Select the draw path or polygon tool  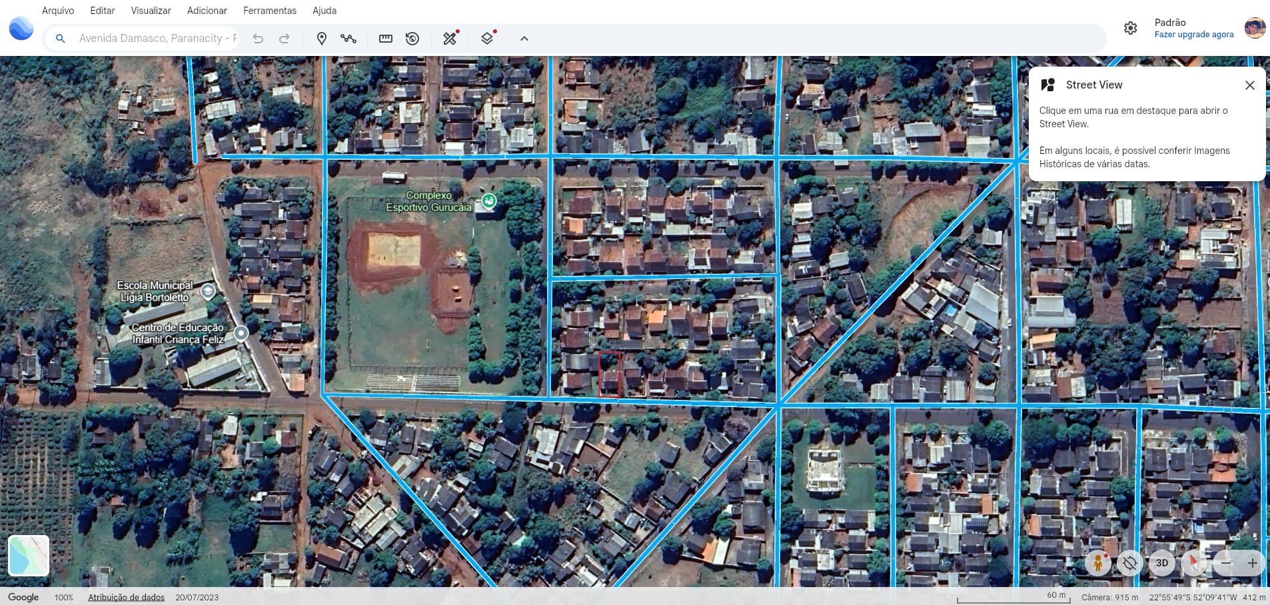tap(348, 39)
